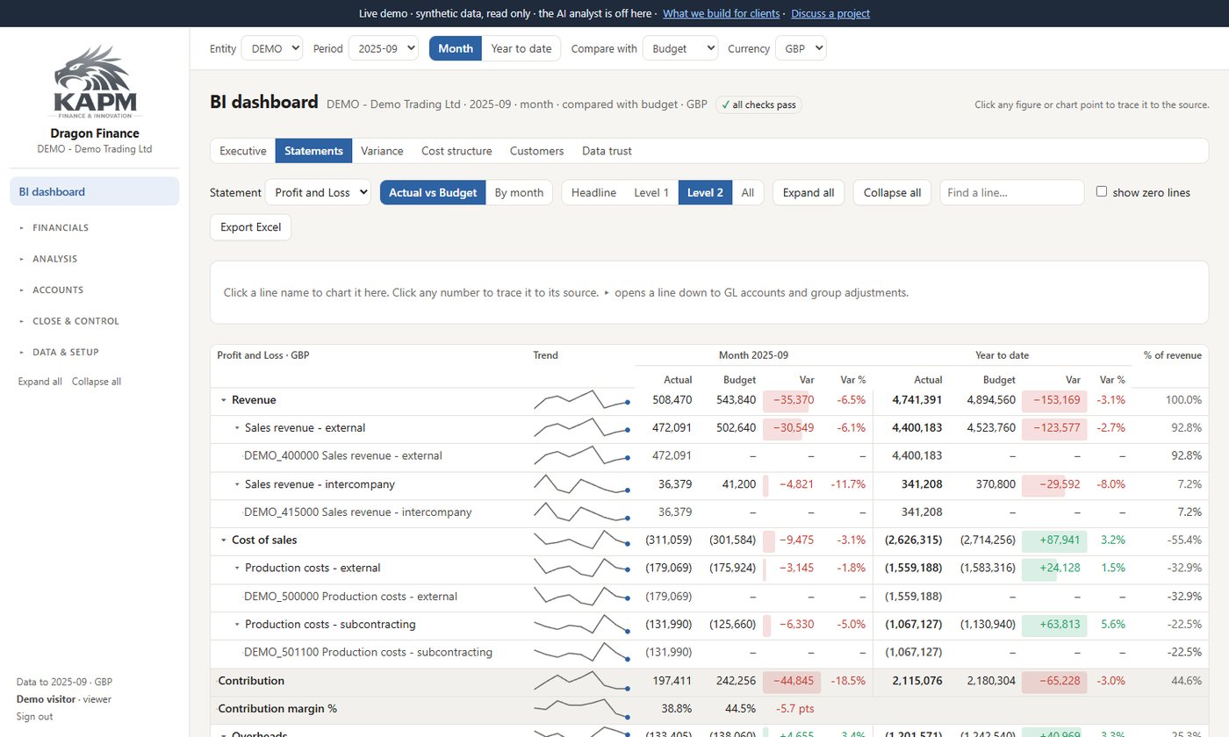
Task: Open the Variance tab
Action: 382,151
